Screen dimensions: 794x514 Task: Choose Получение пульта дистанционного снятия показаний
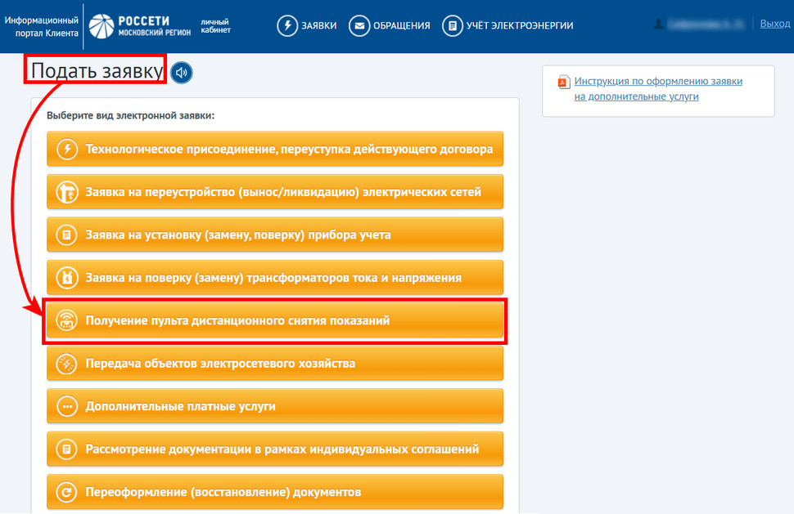tap(275, 320)
